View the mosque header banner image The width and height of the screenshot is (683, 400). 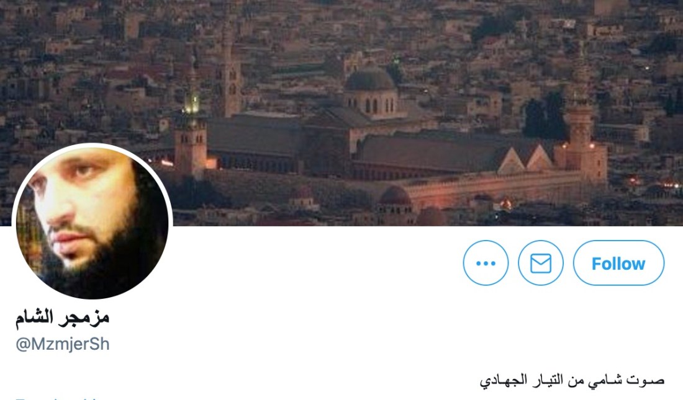341,112
